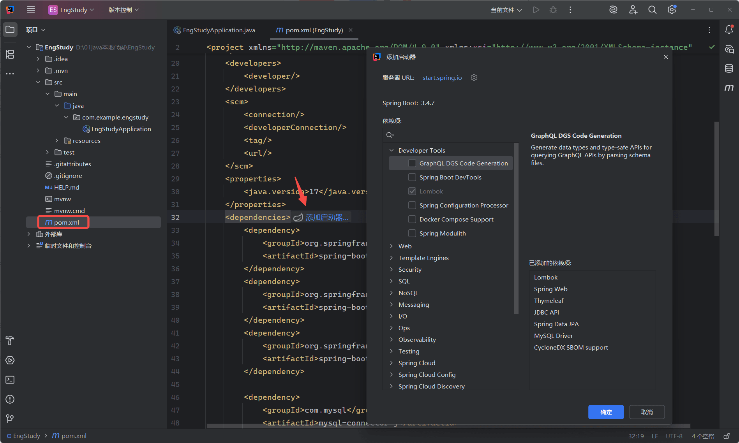This screenshot has width=739, height=443.
Task: Click the dependency list scrollbar
Action: click(516, 229)
